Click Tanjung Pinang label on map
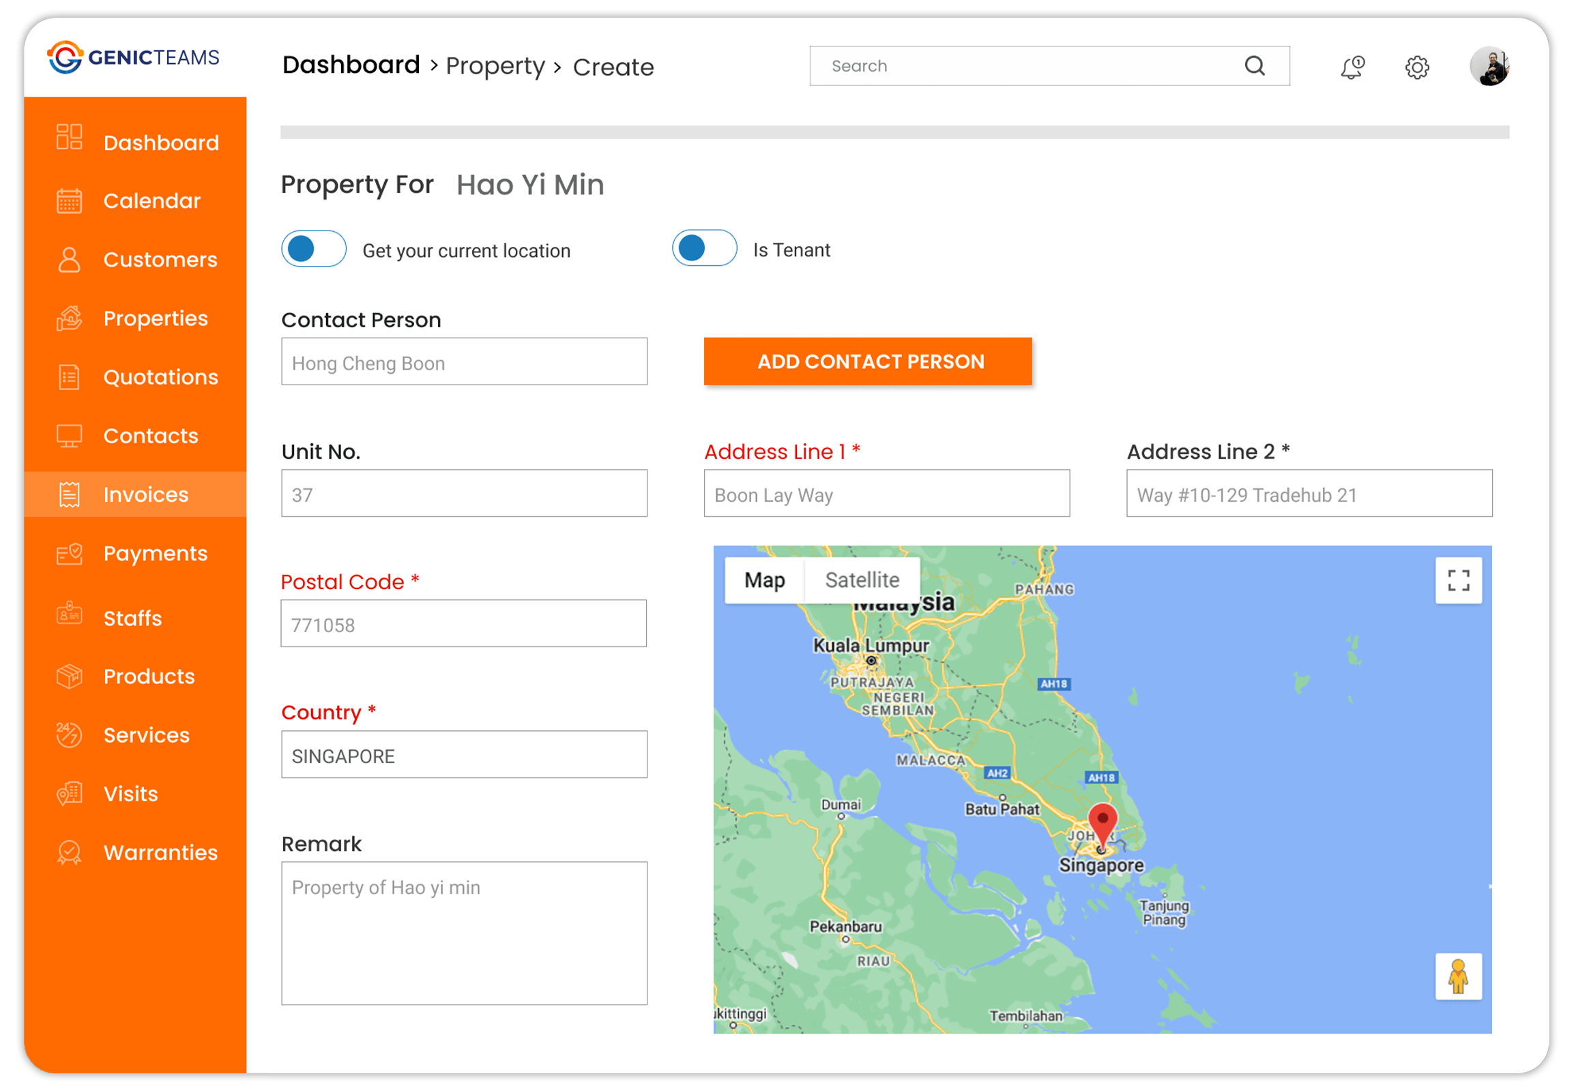Screen dimensions: 1576x1091 (x=1164, y=913)
